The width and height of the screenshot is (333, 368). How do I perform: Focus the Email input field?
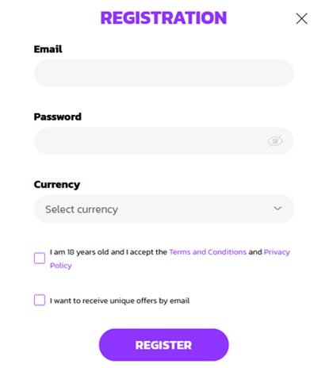tap(164, 73)
